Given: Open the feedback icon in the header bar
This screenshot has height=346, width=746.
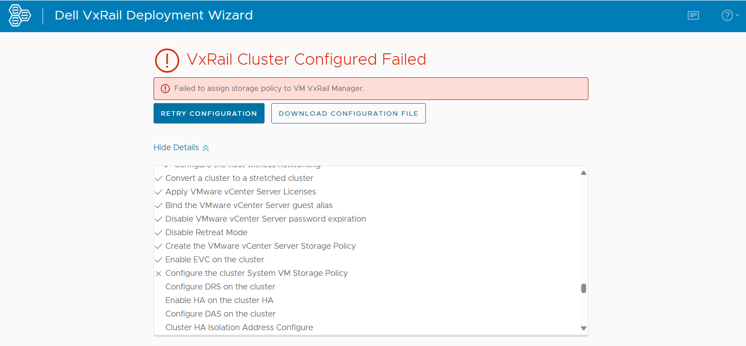Looking at the screenshot, I should coord(693,15).
